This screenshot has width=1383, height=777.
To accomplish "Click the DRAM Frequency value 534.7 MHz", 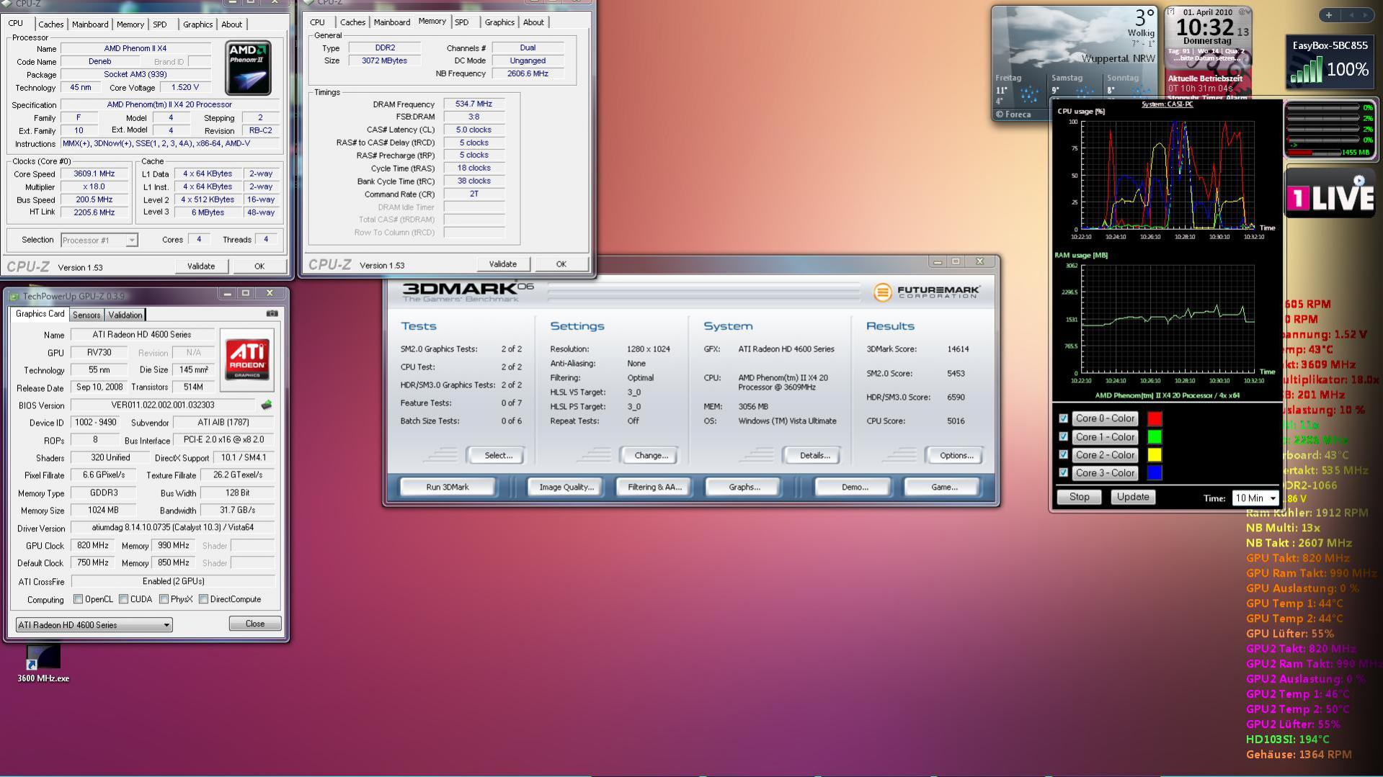I will (473, 104).
